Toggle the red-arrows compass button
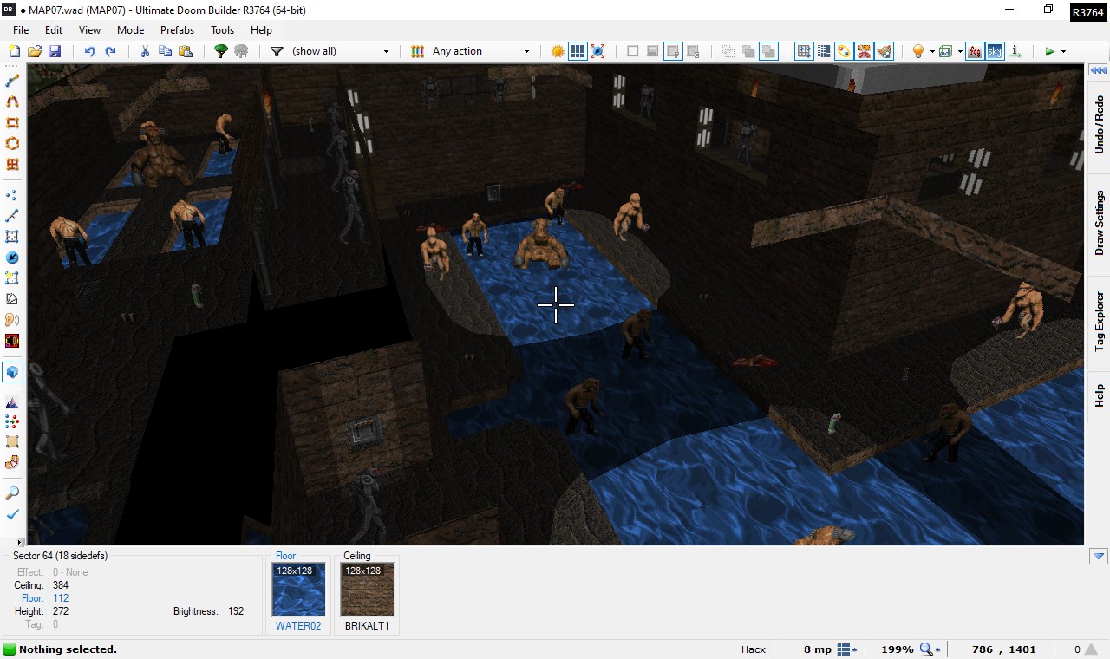 tap(597, 51)
